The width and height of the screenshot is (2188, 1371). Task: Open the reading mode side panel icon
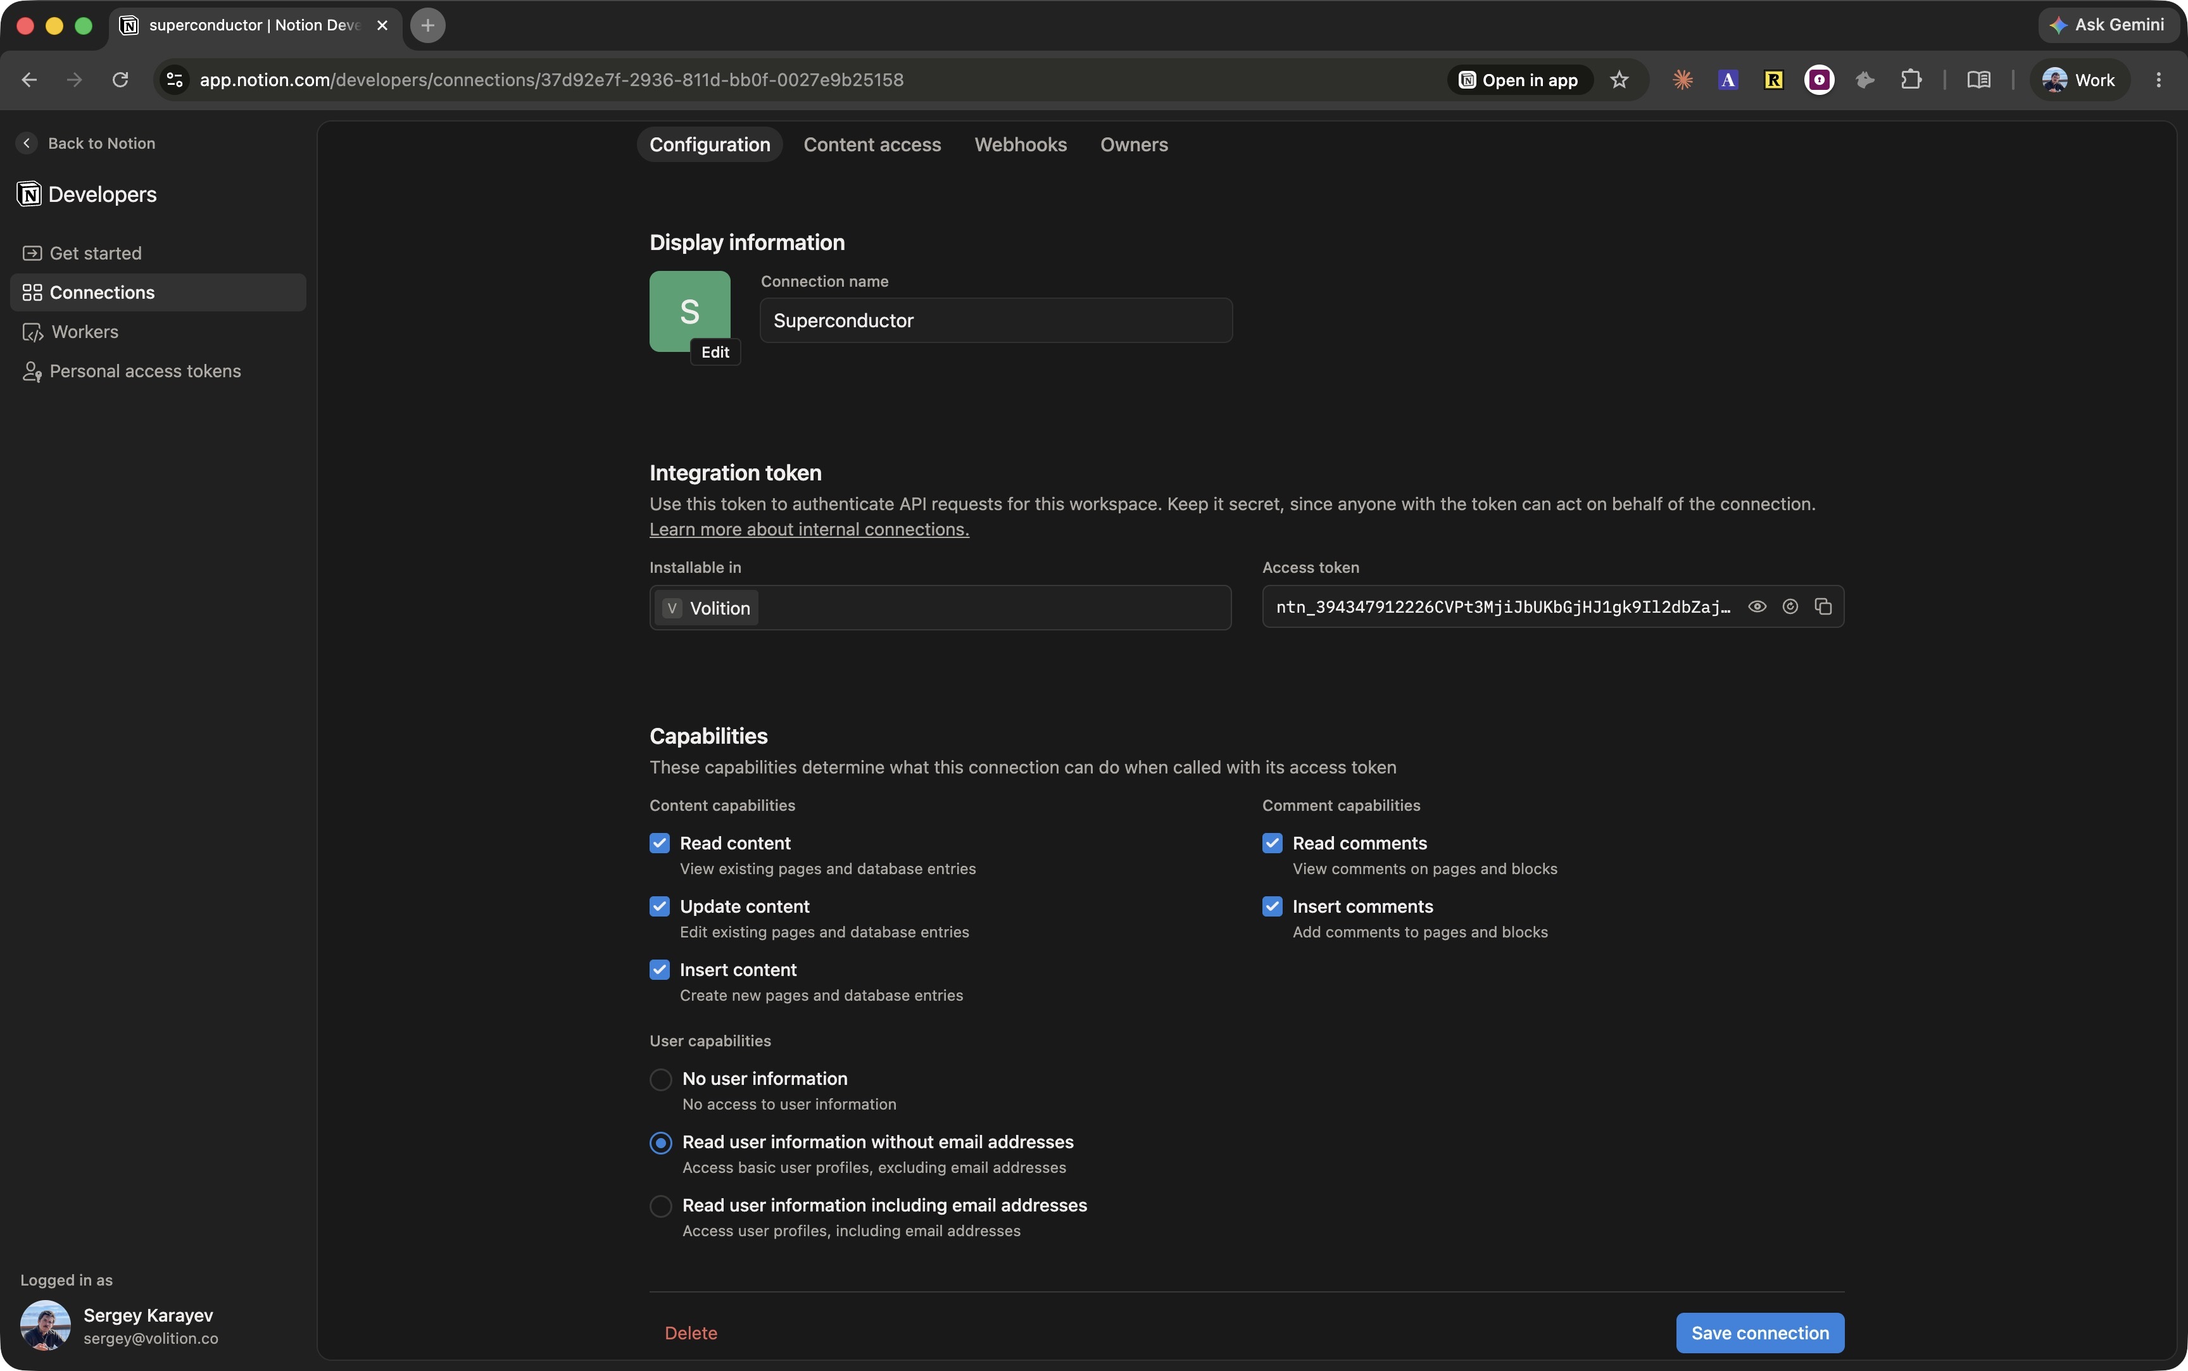click(1978, 80)
